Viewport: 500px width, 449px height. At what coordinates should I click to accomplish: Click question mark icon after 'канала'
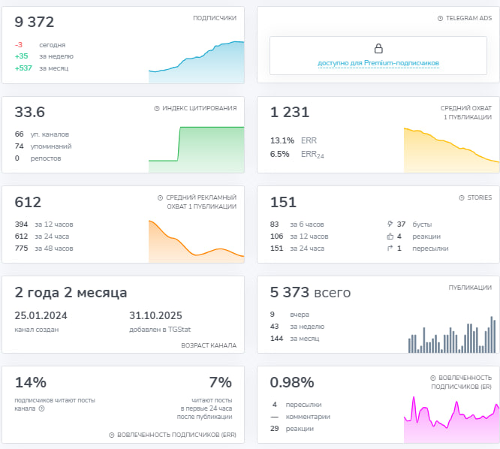42,409
